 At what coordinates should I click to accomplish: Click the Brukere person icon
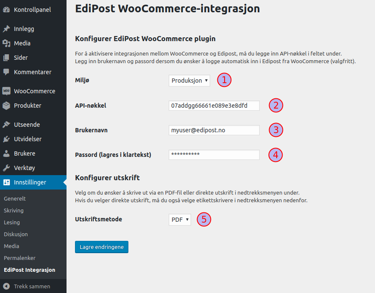pos(6,153)
